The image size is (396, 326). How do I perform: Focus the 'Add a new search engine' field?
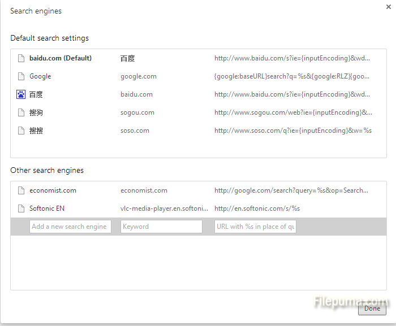[x=70, y=227]
